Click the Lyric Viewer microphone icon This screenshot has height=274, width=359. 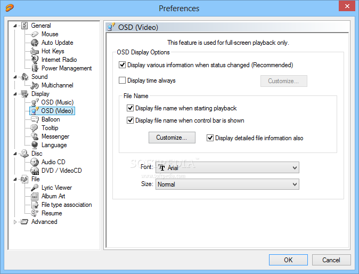click(x=35, y=188)
